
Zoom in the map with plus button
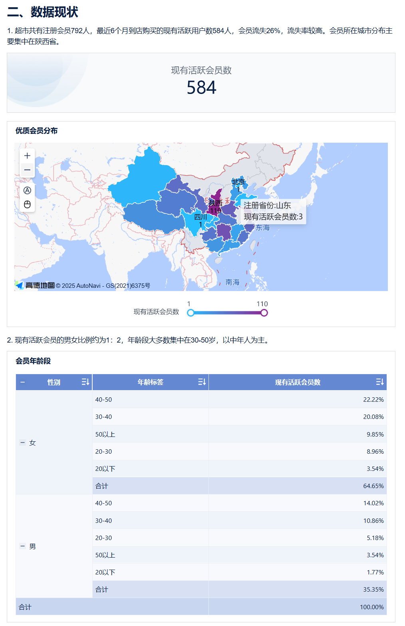pos(27,156)
